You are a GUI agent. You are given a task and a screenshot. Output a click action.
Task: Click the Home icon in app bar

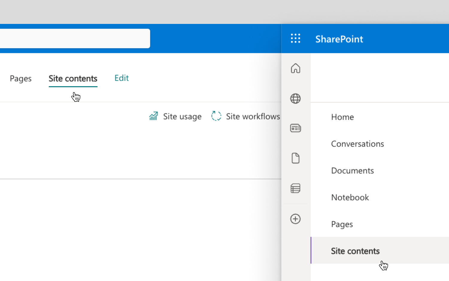(295, 68)
